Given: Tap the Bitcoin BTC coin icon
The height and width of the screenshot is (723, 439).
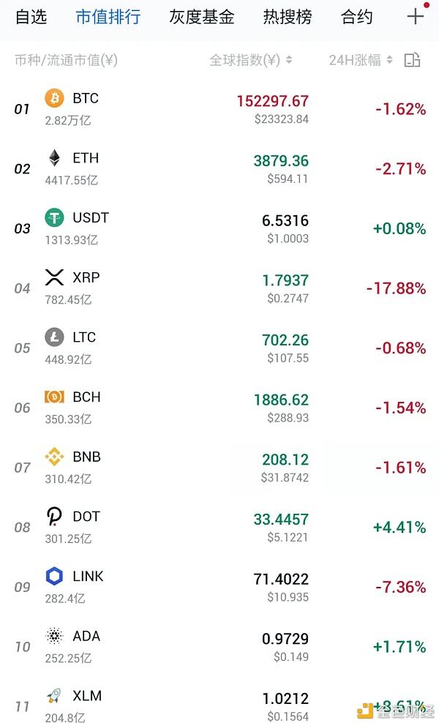Looking at the screenshot, I should point(54,98).
